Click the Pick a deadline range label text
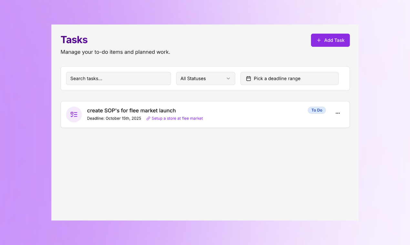This screenshot has height=245, width=410. point(277,79)
